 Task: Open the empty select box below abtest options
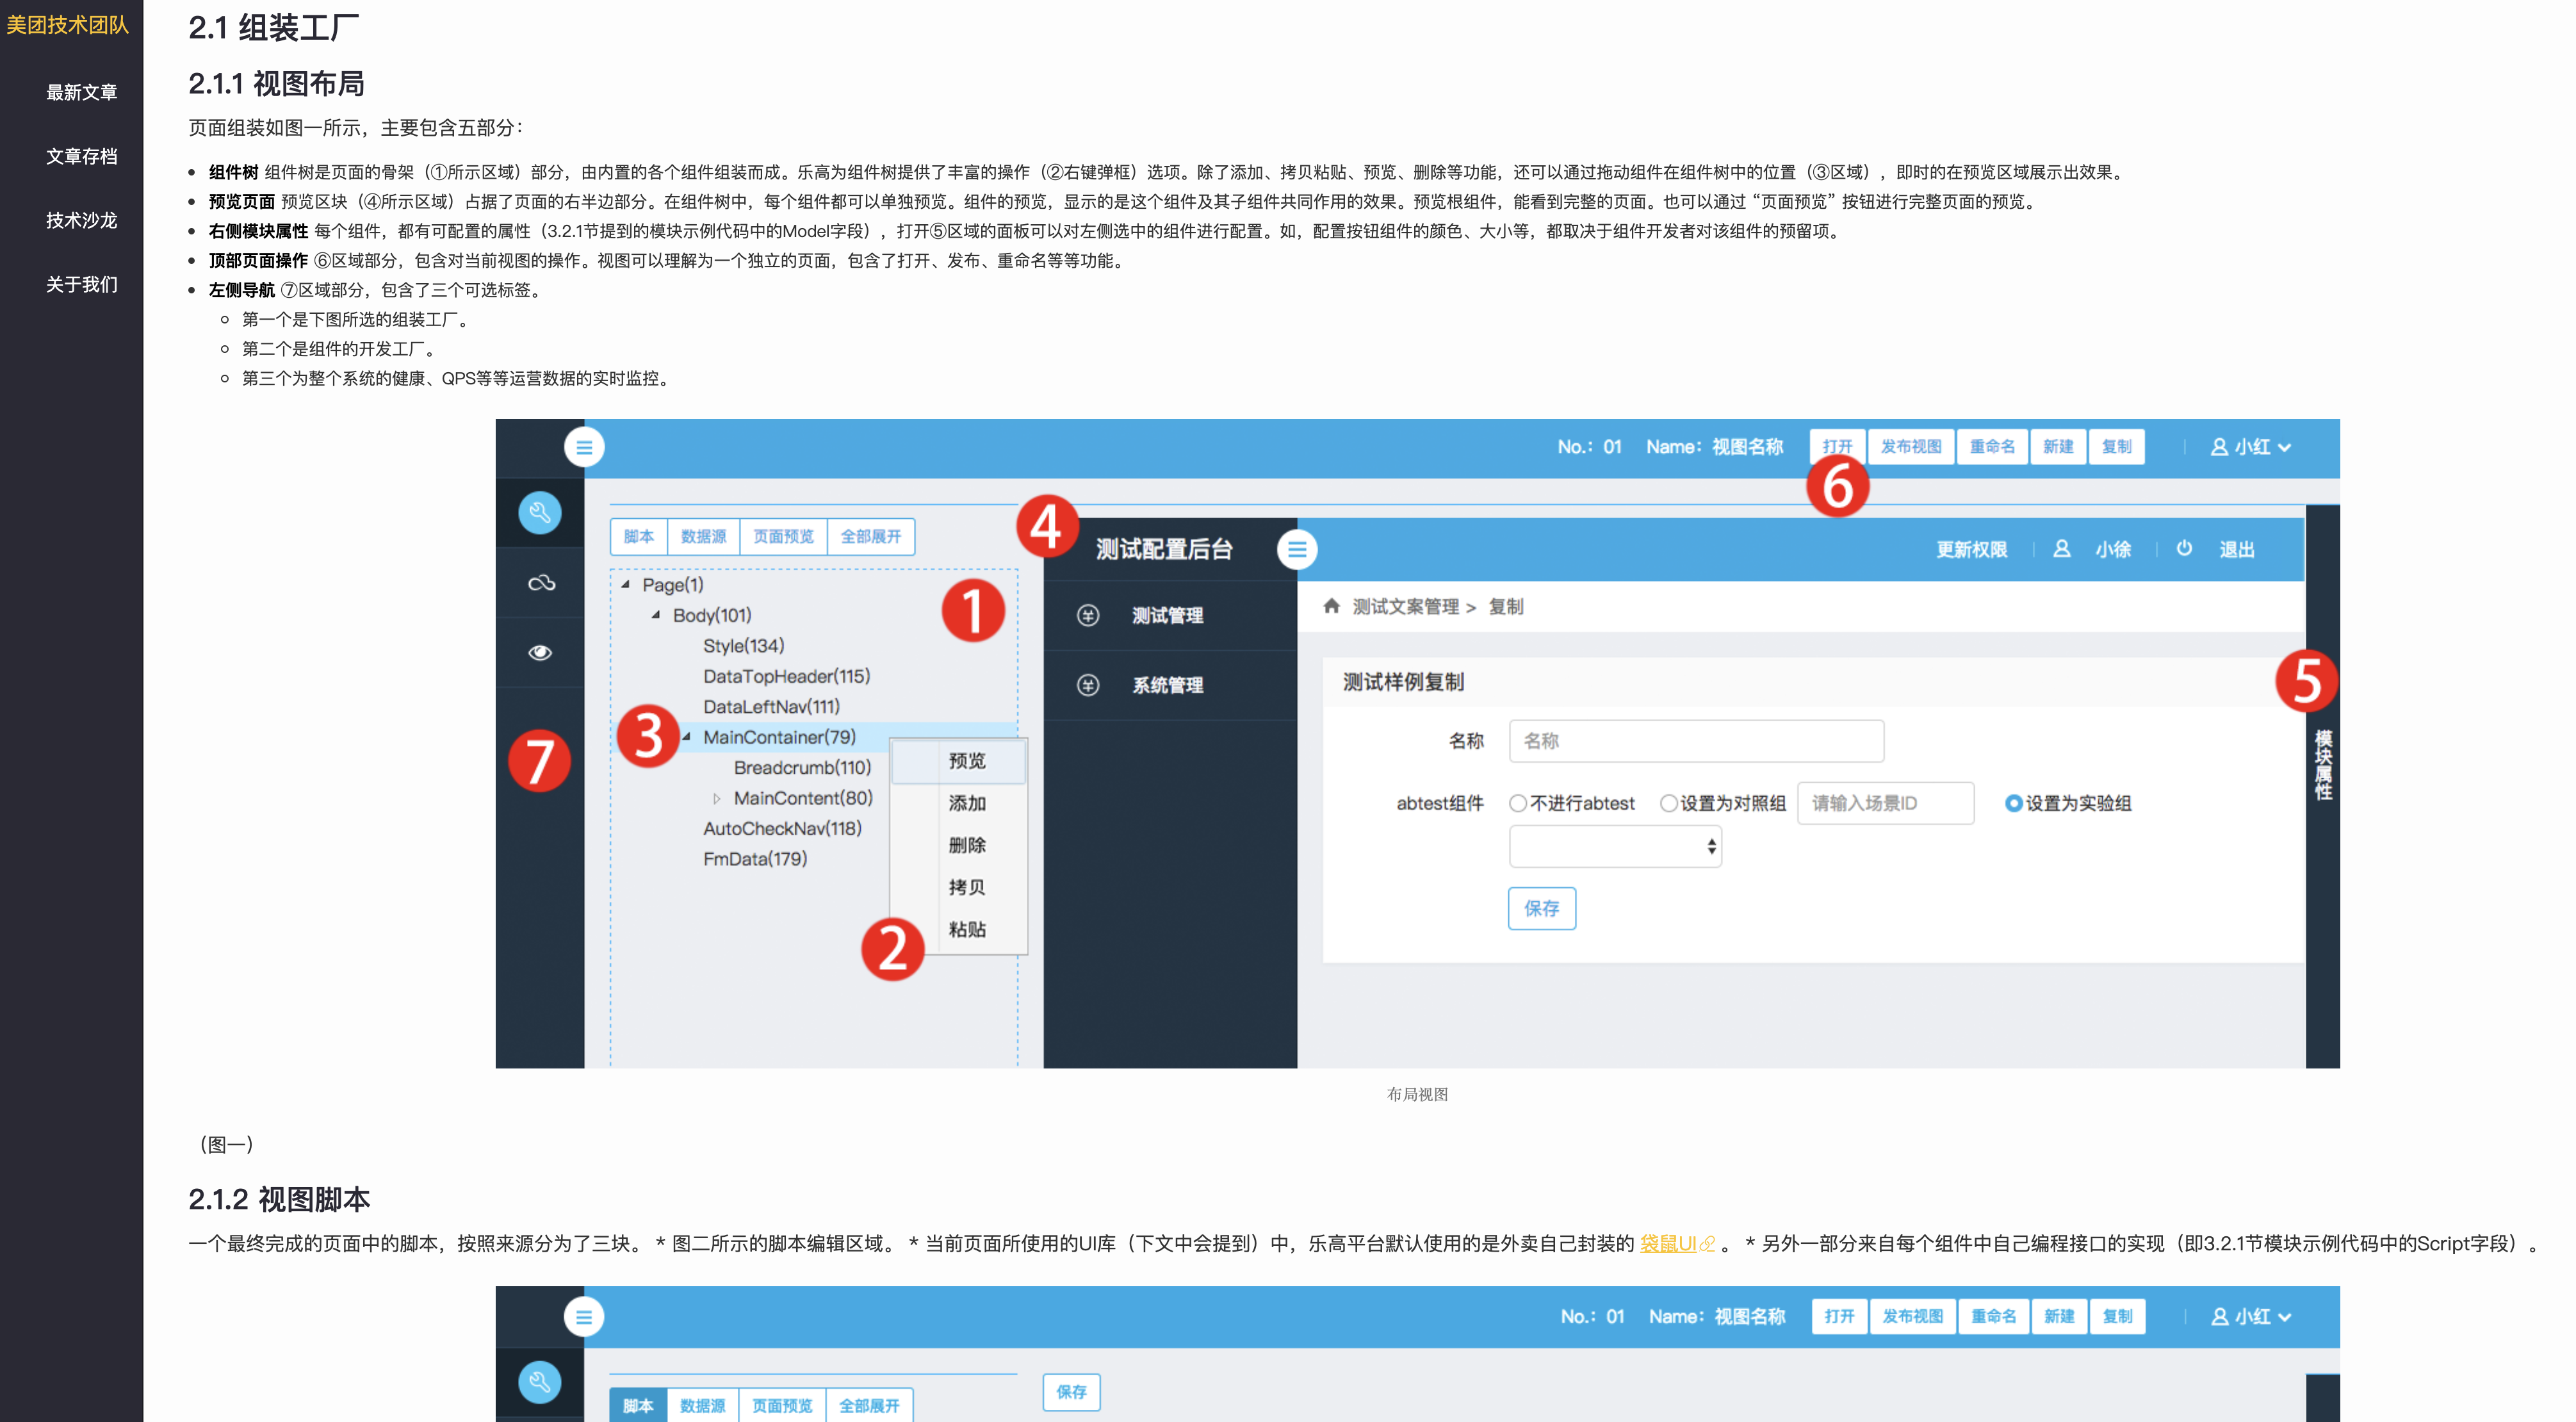(x=1615, y=847)
